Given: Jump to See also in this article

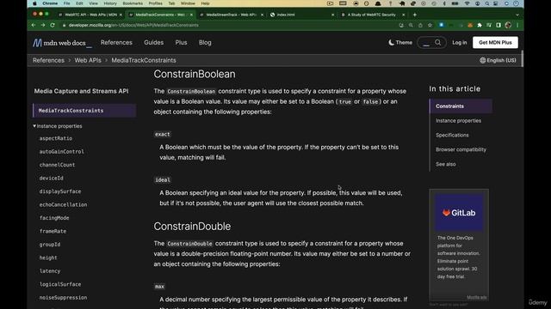Looking at the screenshot, I should pyautogui.click(x=446, y=164).
